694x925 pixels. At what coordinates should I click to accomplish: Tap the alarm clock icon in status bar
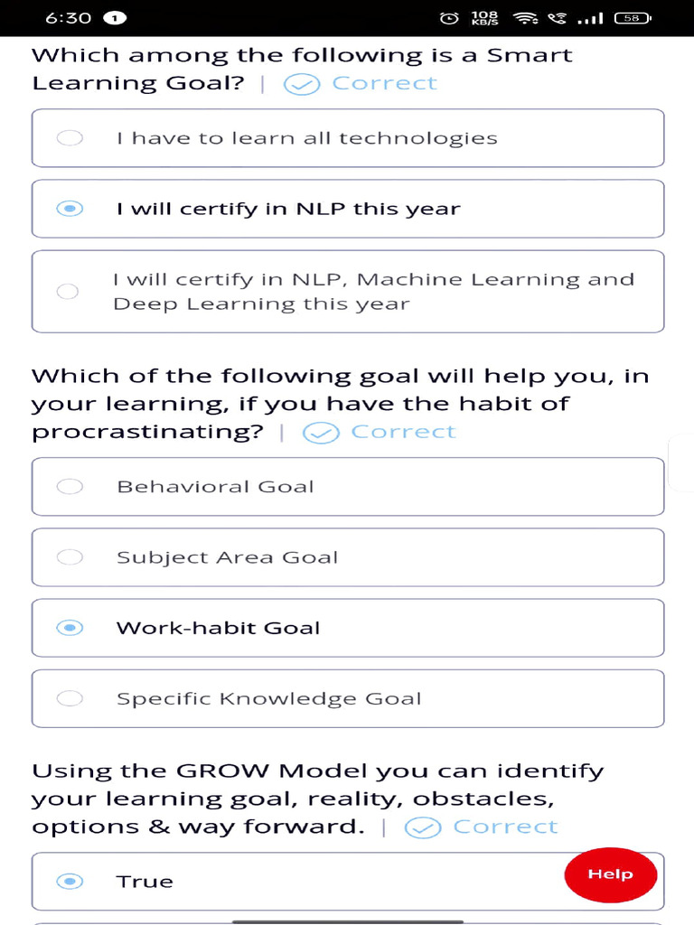[x=449, y=18]
